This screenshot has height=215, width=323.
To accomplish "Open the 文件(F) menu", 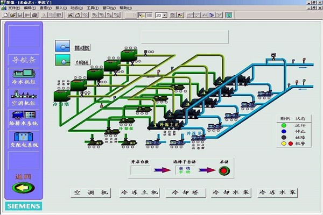I will (x=13, y=9).
